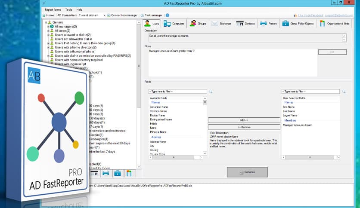
Task: Click the Available Fields horizontal scrollbar
Action: pyautogui.click(x=174, y=157)
